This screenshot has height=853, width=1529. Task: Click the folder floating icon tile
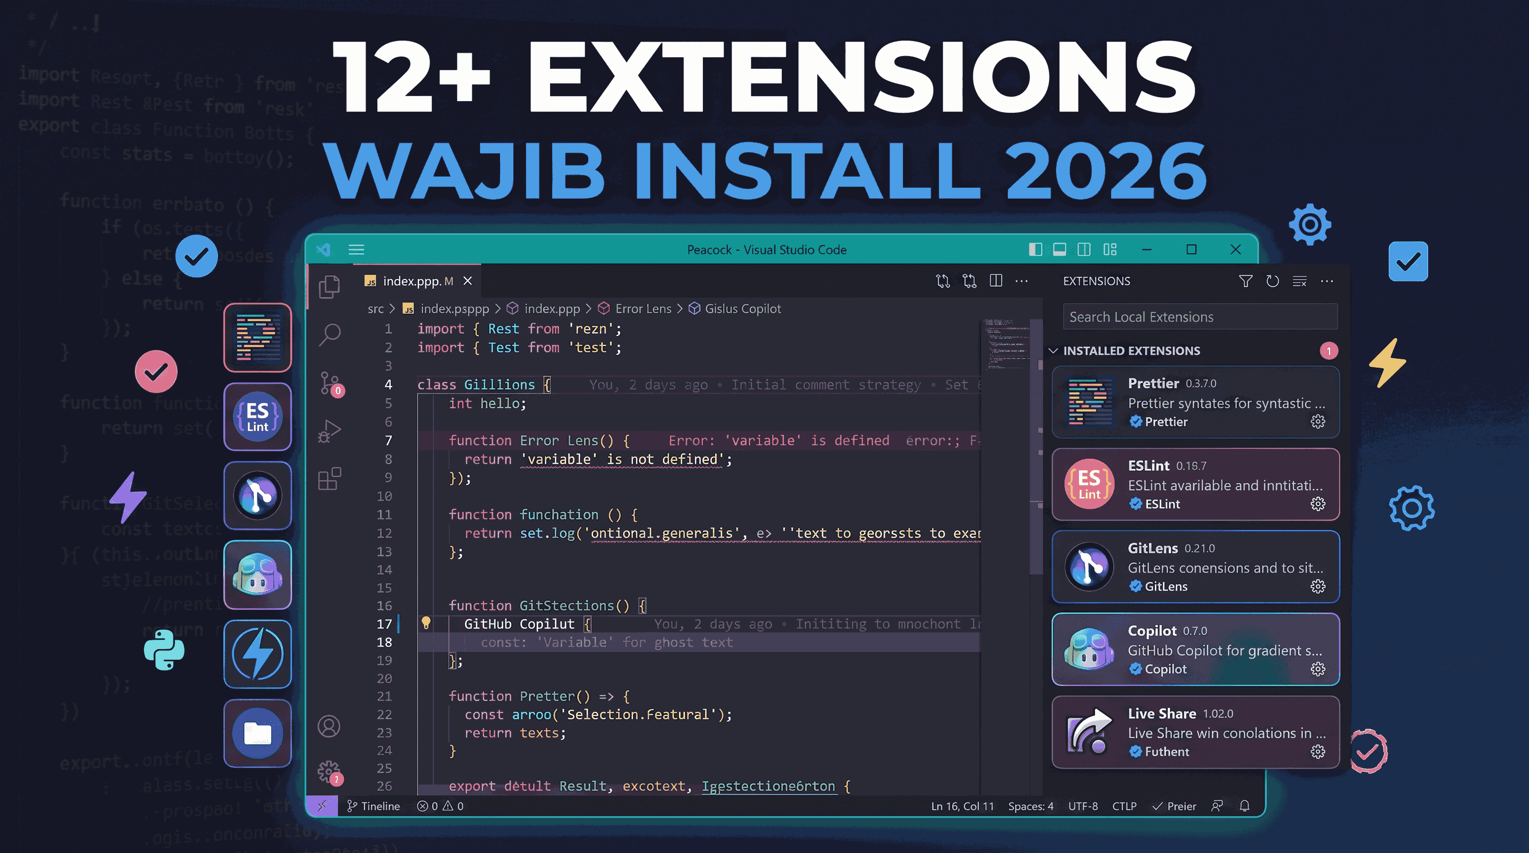pos(258,733)
